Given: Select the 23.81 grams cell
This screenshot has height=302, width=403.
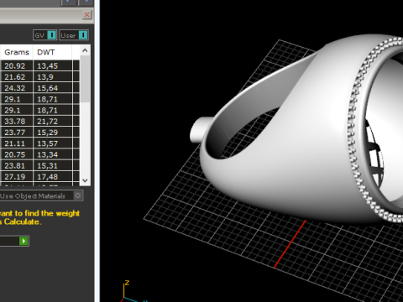Looking at the screenshot, I should click(x=17, y=165).
